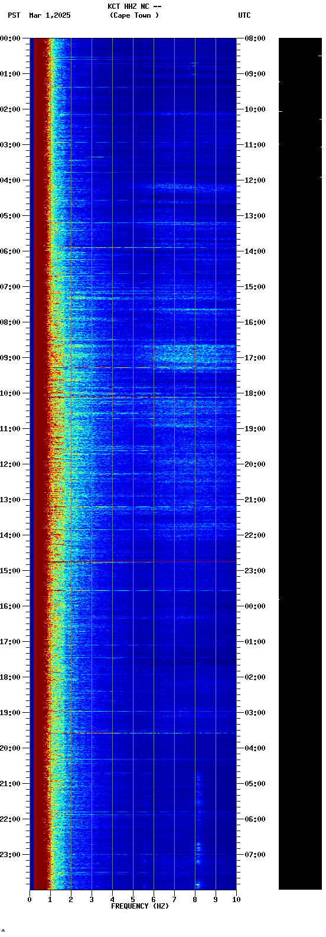This screenshot has height=937, width=326.
Task: Click the UTC time label 17:00
Action: pos(255,358)
